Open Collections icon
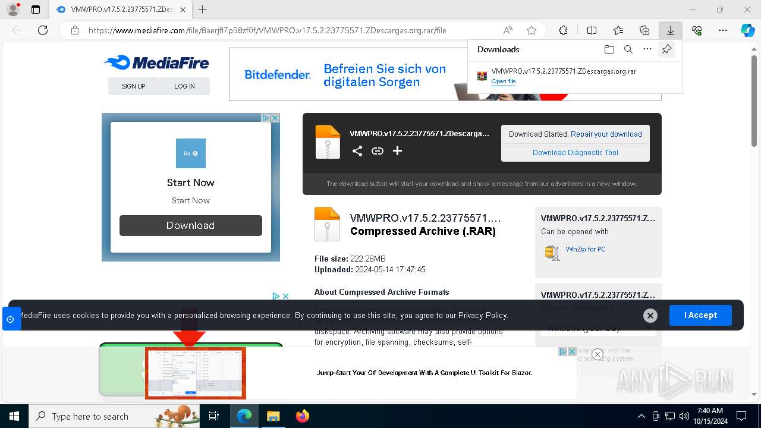This screenshot has height=428, width=761. pos(644,30)
